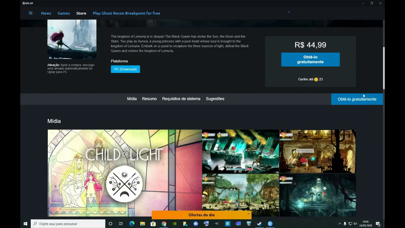405x228 pixels.
Task: Click the microphone tray icon
Action: pyautogui.click(x=345, y=224)
